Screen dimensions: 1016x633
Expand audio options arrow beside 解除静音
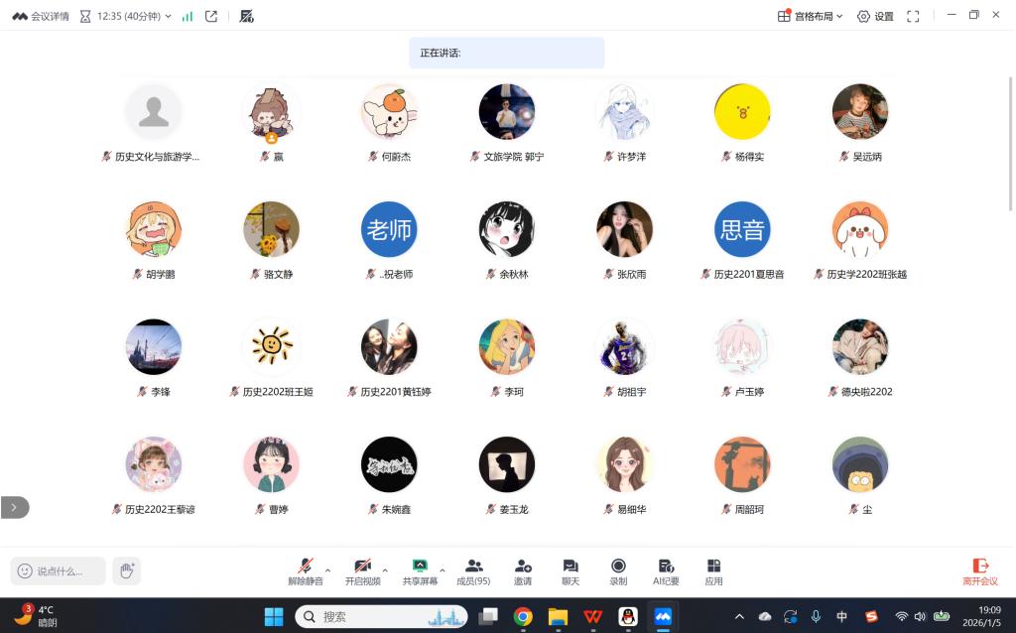(x=328, y=570)
